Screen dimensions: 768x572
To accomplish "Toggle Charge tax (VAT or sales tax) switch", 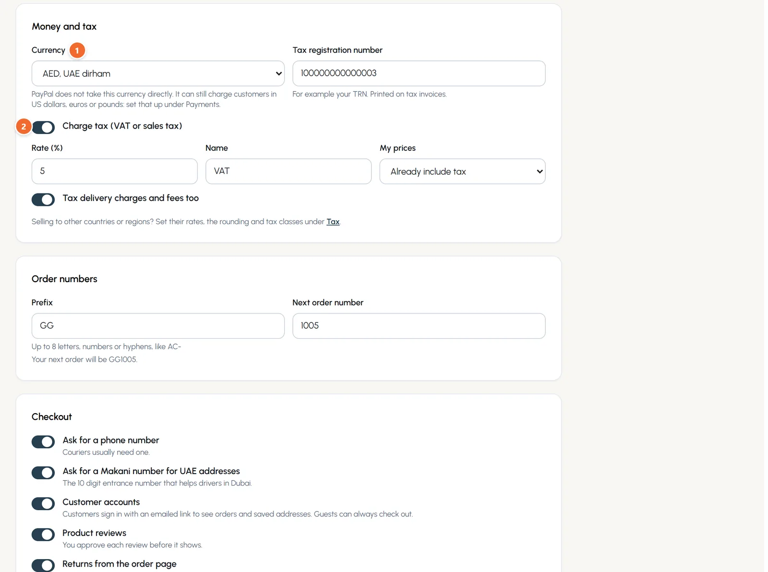I will tap(43, 127).
